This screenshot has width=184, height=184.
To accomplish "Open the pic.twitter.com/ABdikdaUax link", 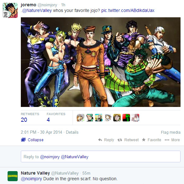I will [x=128, y=10].
